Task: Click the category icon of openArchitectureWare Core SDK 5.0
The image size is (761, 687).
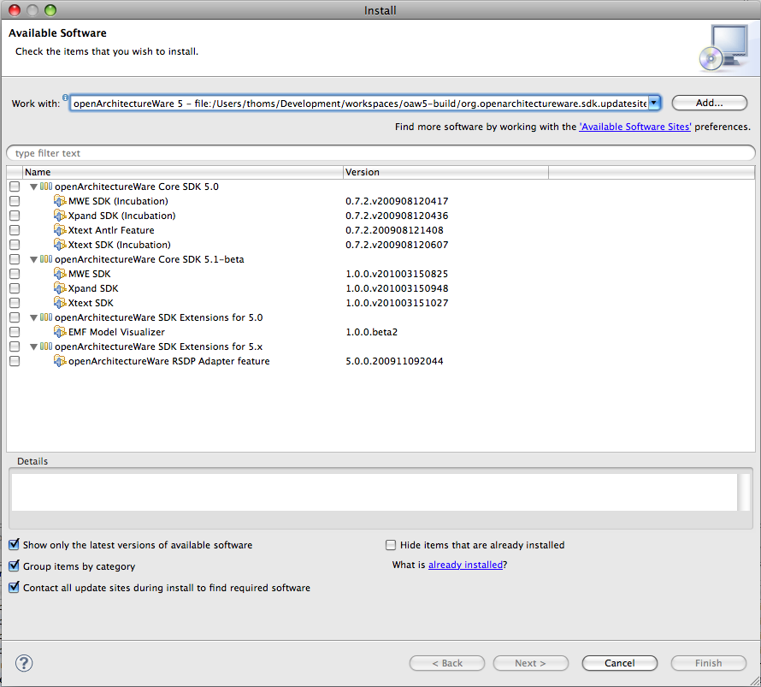Action: [x=46, y=187]
